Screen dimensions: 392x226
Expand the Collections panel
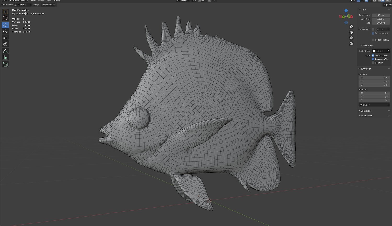(x=359, y=111)
